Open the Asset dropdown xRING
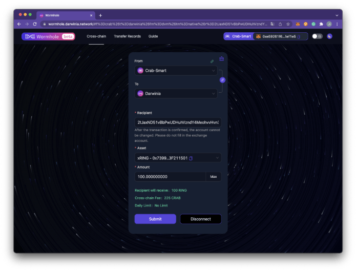This screenshot has width=356, height=271. pyautogui.click(x=178, y=158)
